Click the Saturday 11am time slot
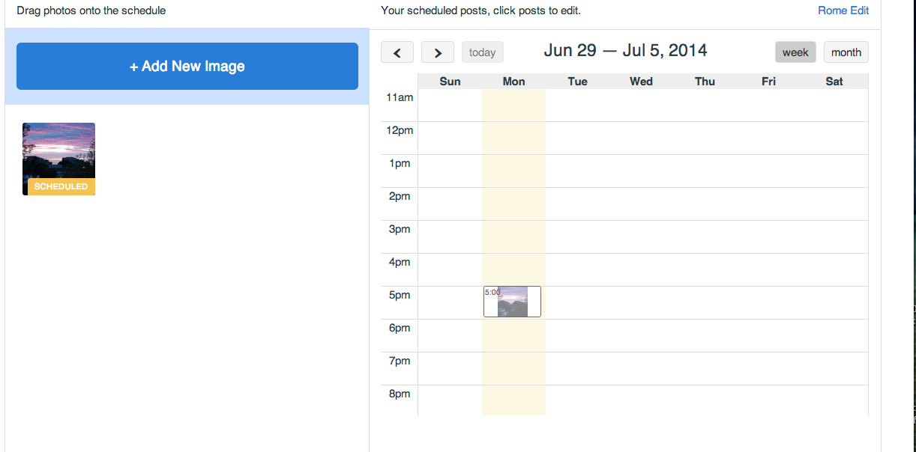Viewport: 916px width, 452px height. 834,106
